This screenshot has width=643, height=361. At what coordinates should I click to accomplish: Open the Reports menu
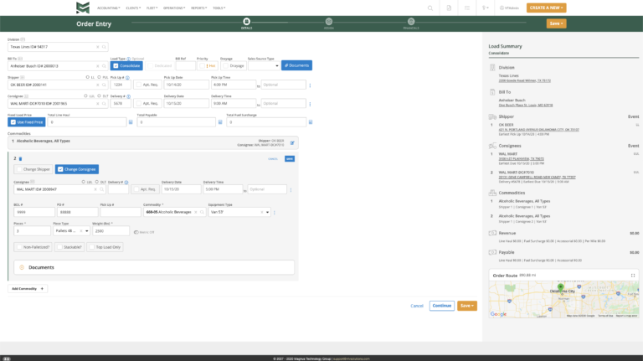(x=199, y=8)
